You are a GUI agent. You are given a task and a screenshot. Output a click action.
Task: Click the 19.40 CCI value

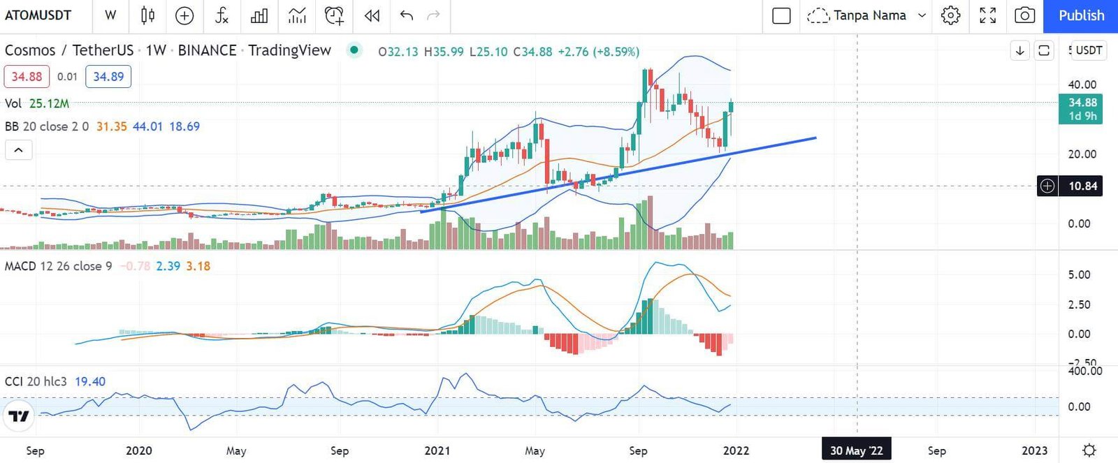click(90, 381)
